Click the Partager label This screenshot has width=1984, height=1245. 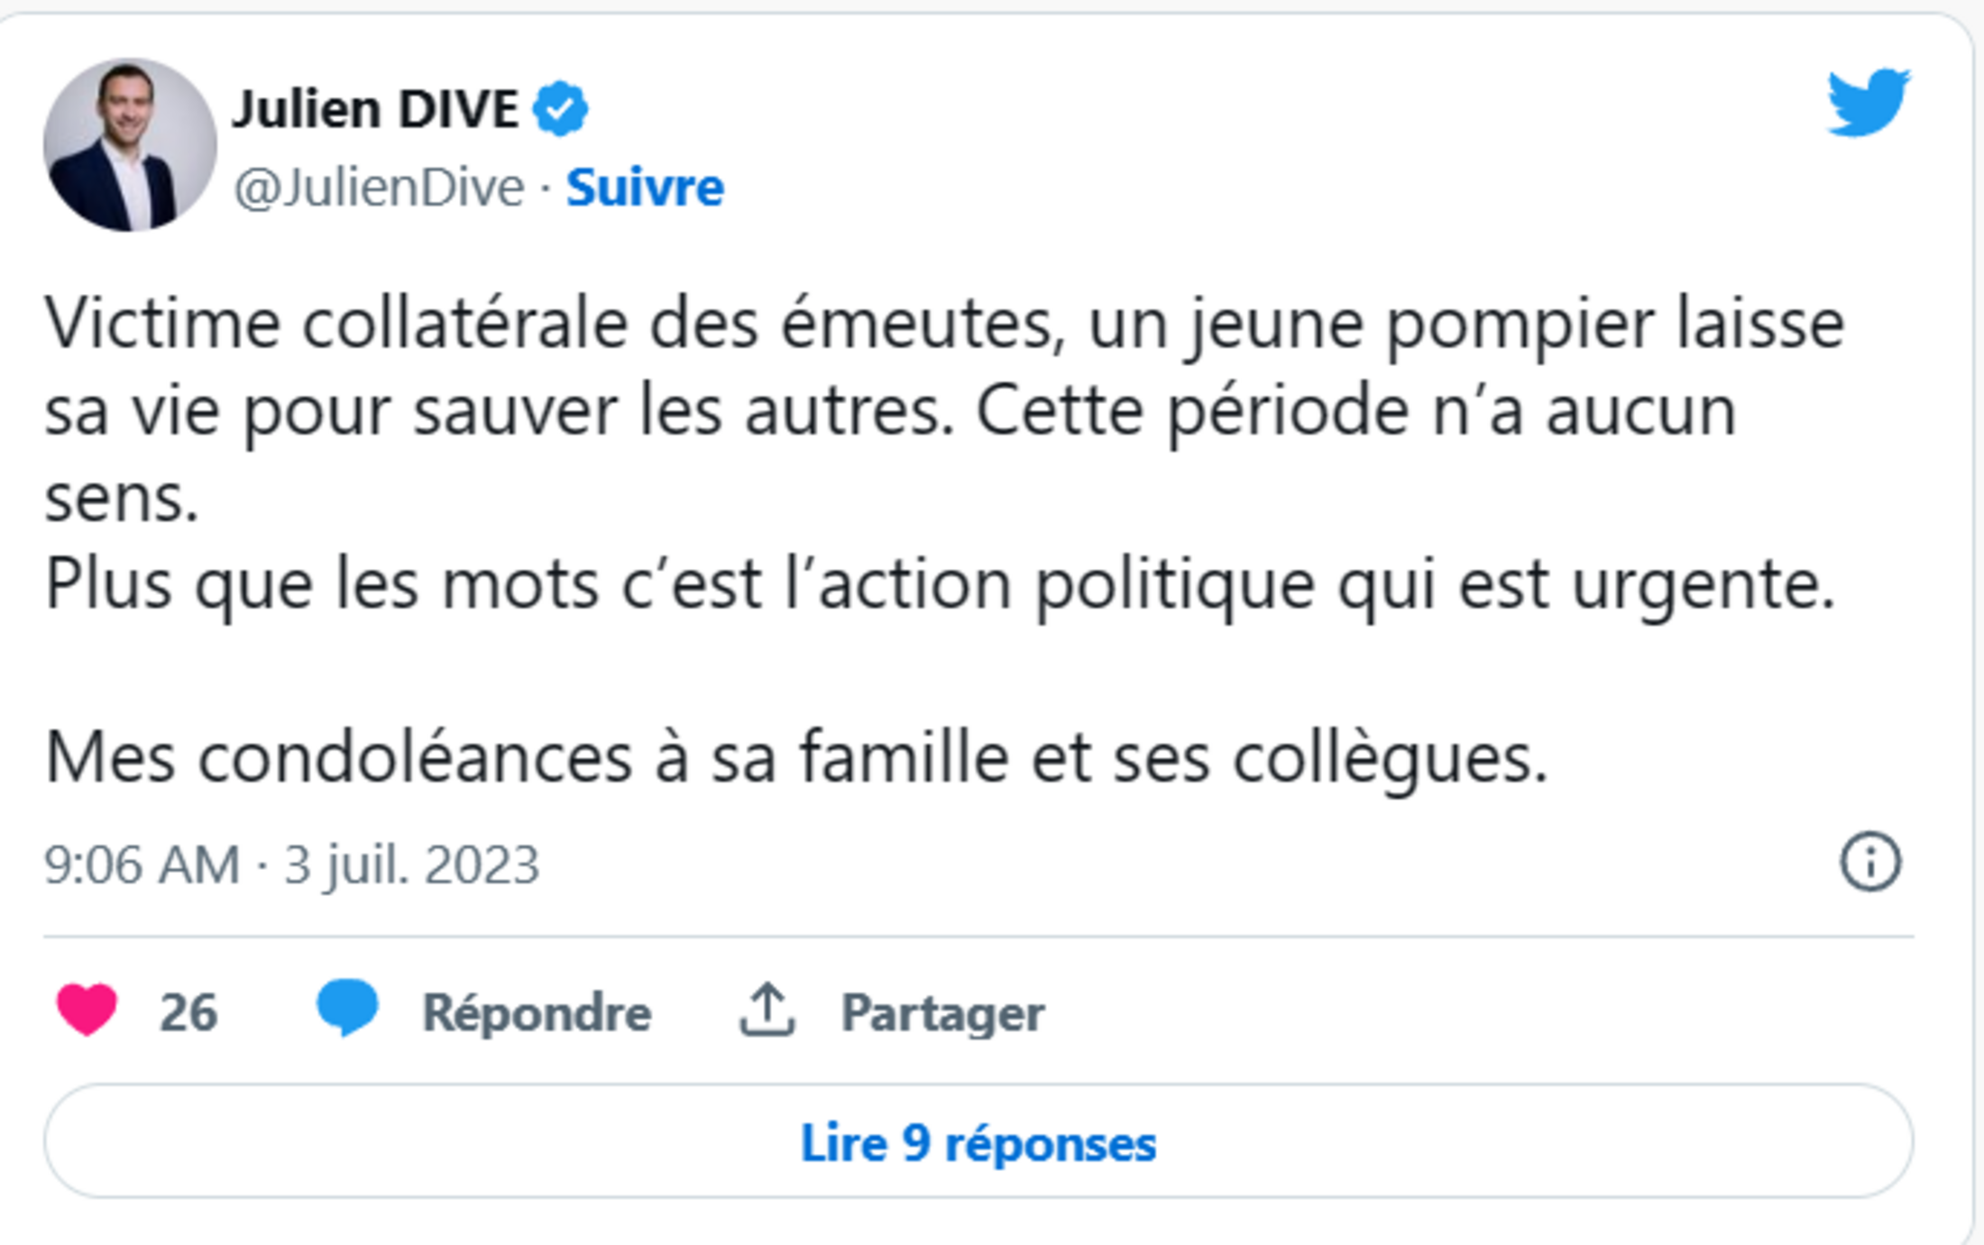pos(942,1012)
